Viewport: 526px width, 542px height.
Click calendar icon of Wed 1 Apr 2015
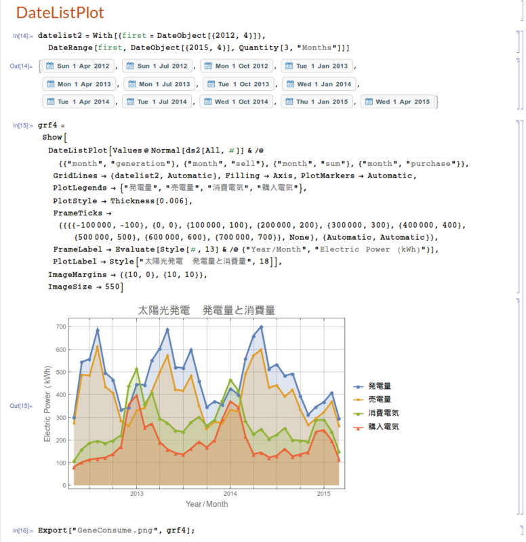369,101
